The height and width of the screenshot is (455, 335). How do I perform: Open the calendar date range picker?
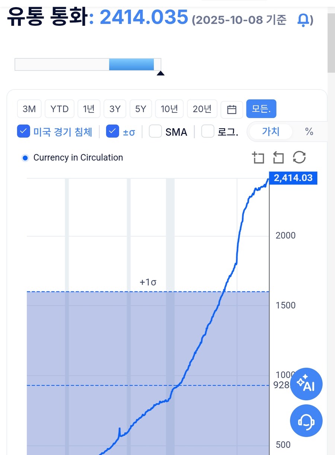tap(232, 109)
